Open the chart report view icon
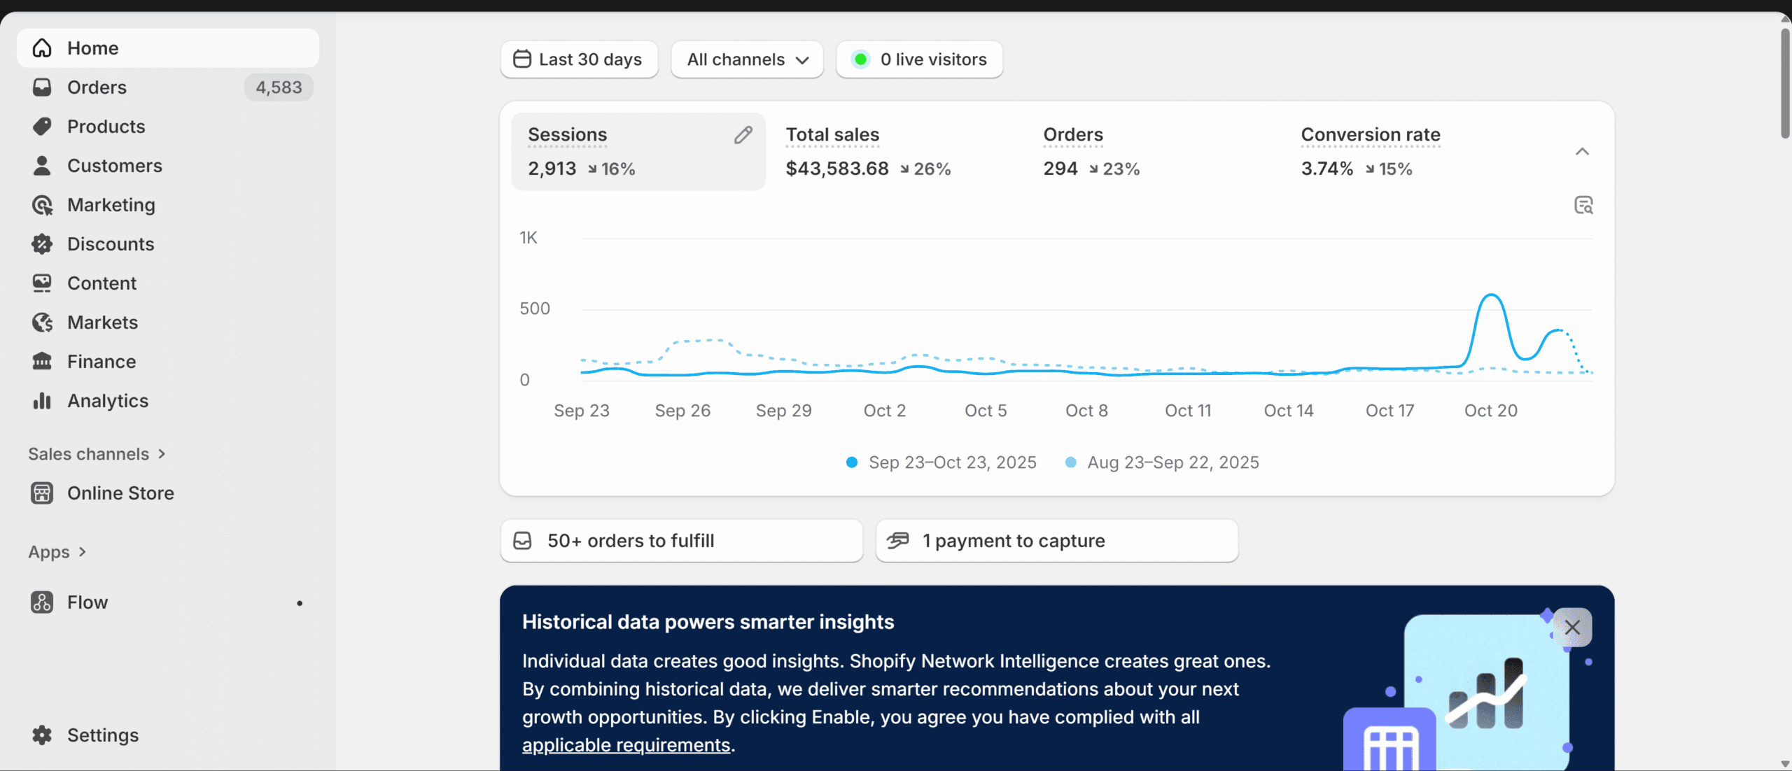This screenshot has width=1792, height=771. click(1583, 205)
